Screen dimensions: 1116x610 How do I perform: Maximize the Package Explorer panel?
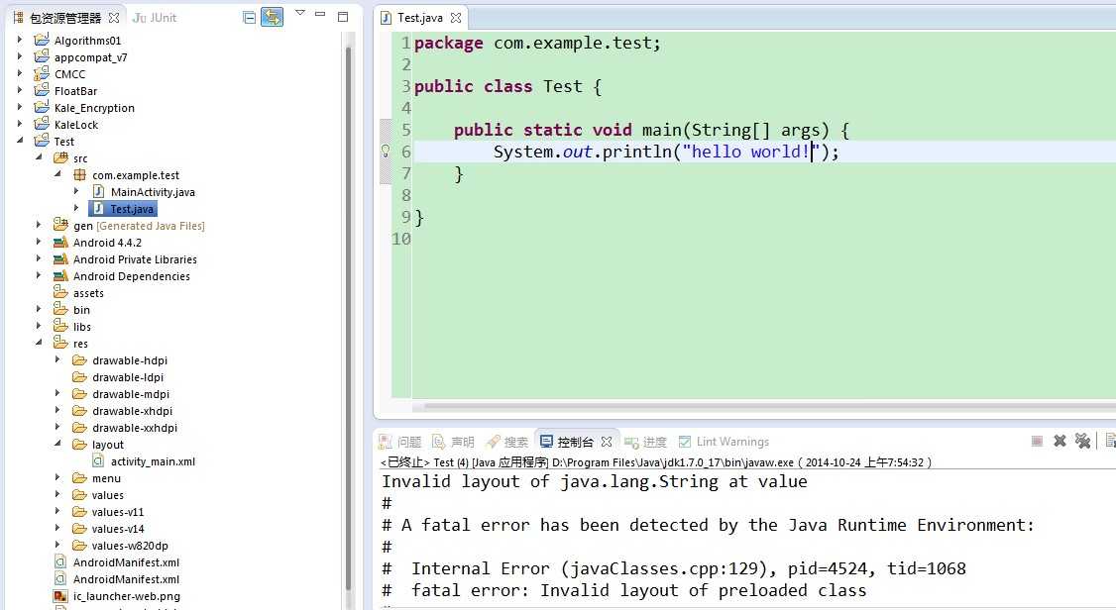click(342, 17)
